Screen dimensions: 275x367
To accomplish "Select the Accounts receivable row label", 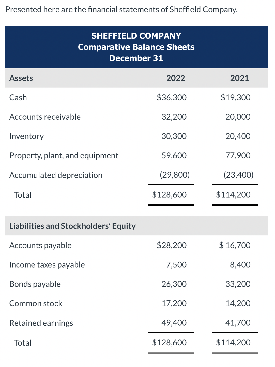I will 45,117.
